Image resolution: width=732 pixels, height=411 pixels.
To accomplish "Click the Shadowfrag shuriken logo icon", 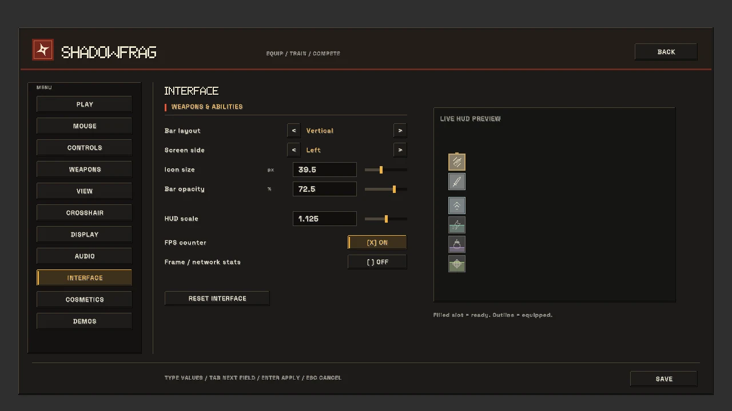I will point(43,50).
